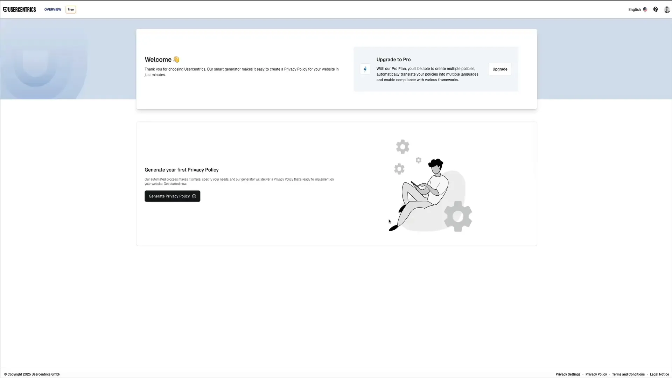This screenshot has width=672, height=378.
Task: Open the help question mark icon
Action: coord(656,9)
